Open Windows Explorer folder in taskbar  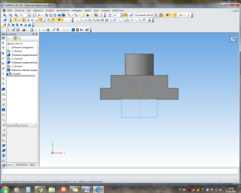pos(52,189)
